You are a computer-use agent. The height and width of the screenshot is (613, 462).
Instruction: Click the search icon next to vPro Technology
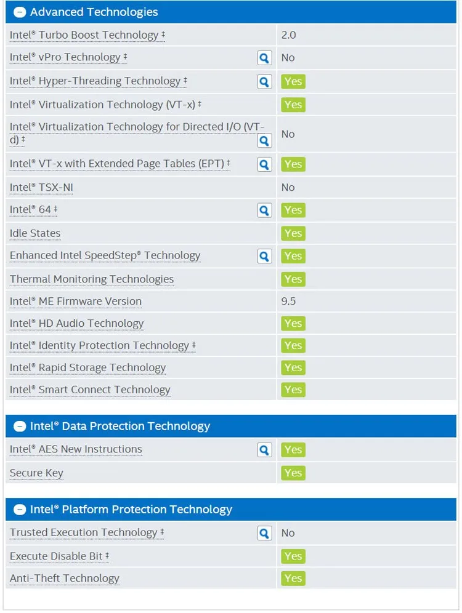click(264, 58)
